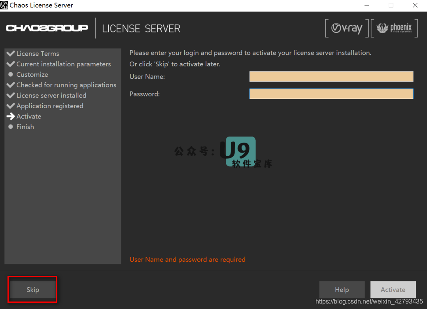Click the Skip button

pos(33,289)
